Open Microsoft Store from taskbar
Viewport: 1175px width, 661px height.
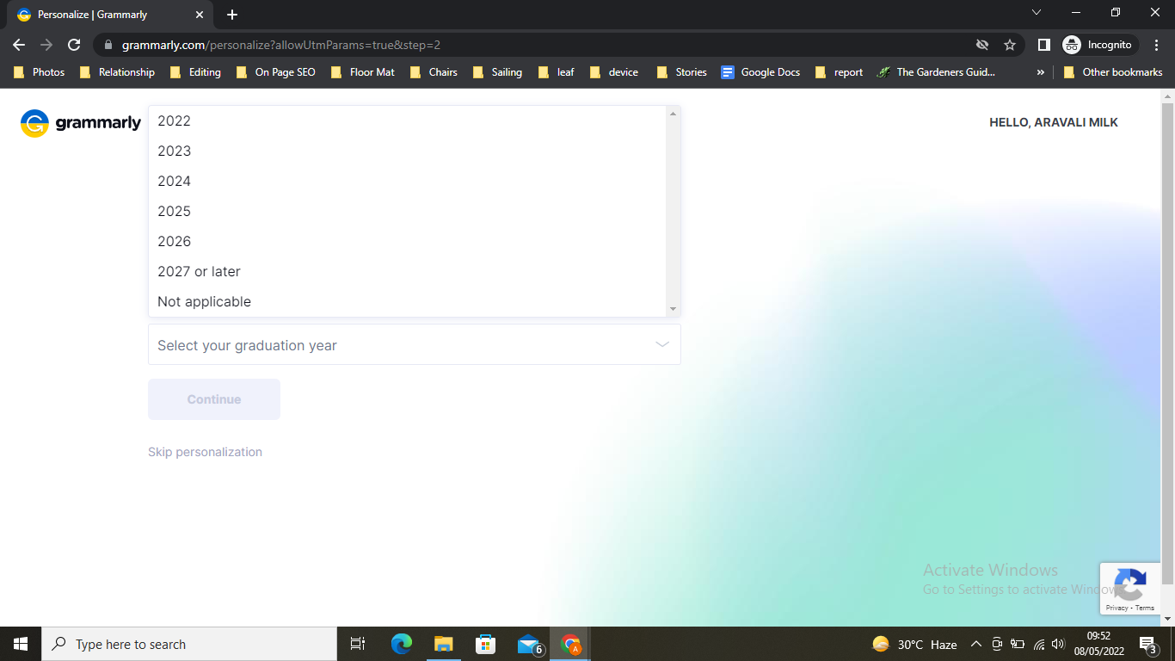tap(485, 644)
